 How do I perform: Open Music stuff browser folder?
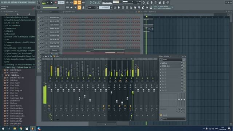11,34
